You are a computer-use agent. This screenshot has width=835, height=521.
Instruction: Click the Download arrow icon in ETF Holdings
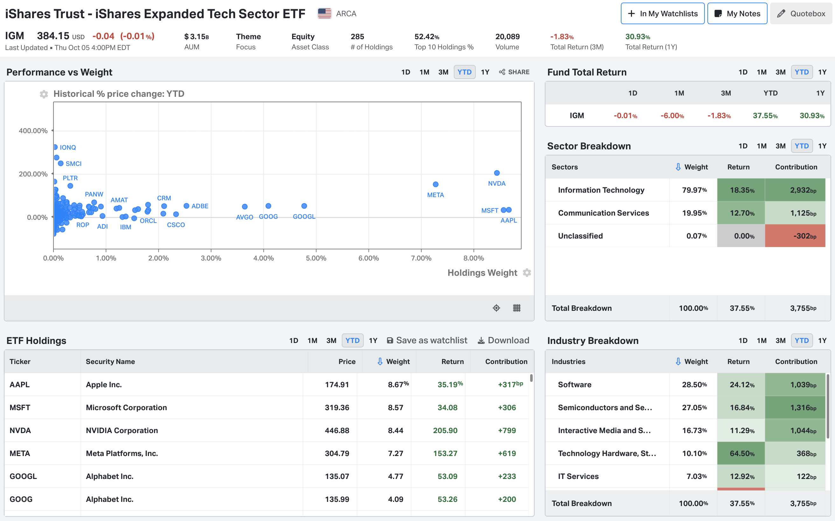tap(481, 340)
